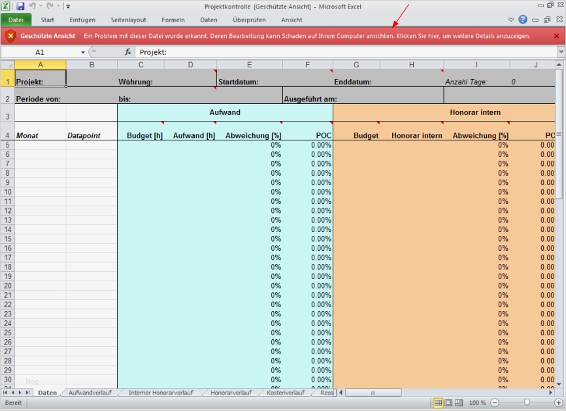Screen dimensions: 566x411
Task: Switch to the Aufwandverlauf sheet tab
Action: coord(90,393)
